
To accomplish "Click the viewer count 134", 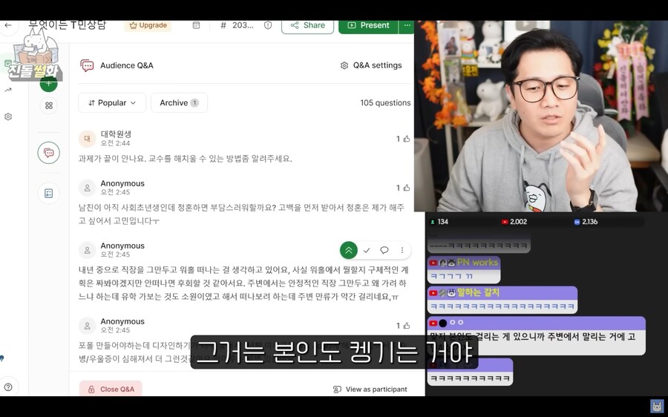I will pos(439,222).
